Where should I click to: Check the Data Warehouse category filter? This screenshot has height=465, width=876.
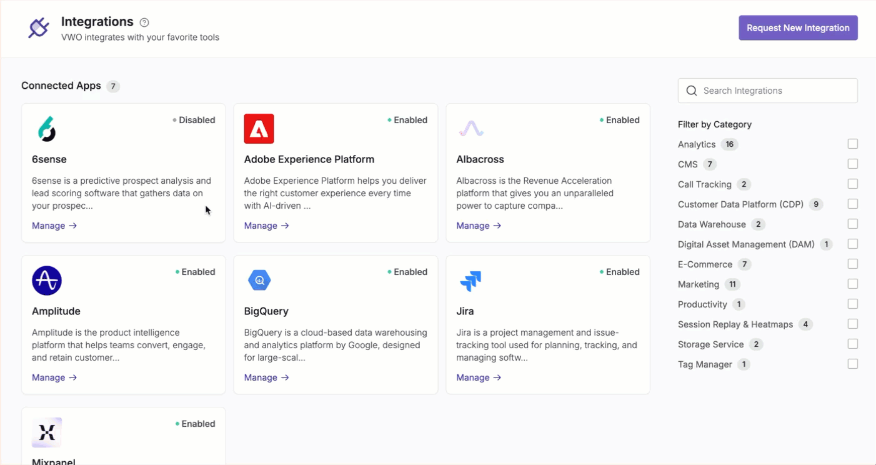click(x=853, y=224)
